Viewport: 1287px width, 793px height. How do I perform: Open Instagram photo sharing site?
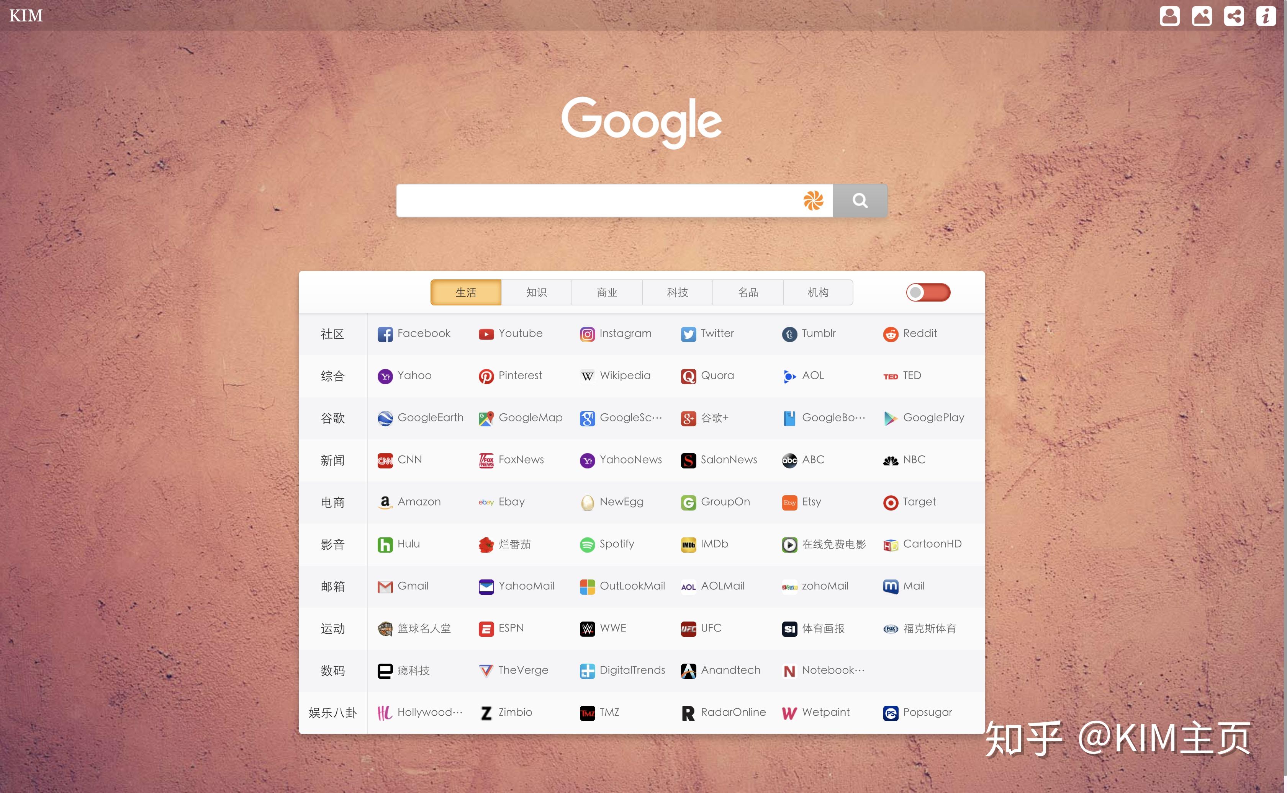[x=615, y=333]
